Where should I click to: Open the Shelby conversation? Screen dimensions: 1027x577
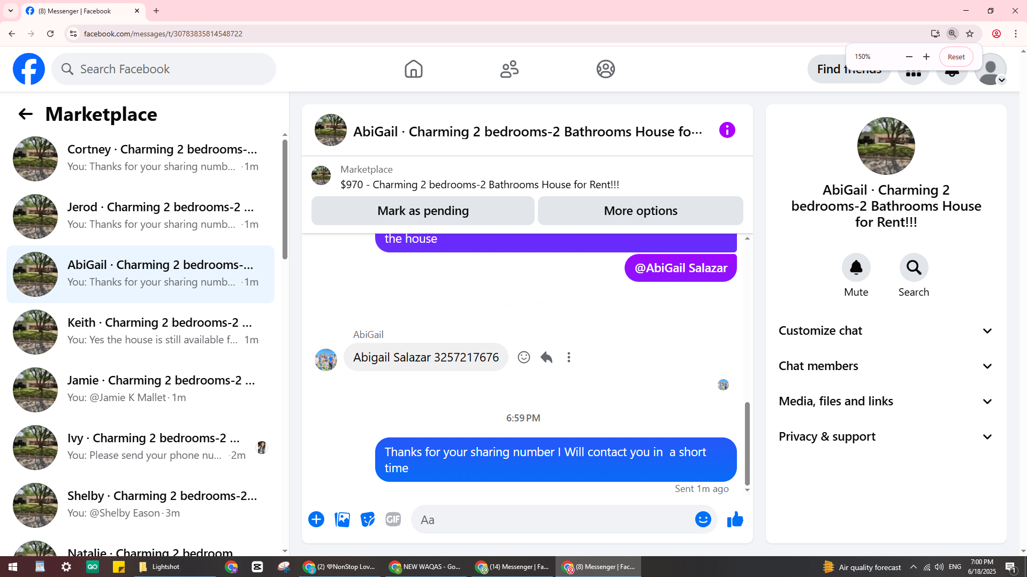coord(140,505)
